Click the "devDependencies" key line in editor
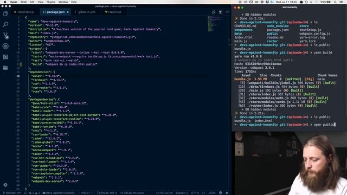 pyautogui.click(x=44, y=100)
